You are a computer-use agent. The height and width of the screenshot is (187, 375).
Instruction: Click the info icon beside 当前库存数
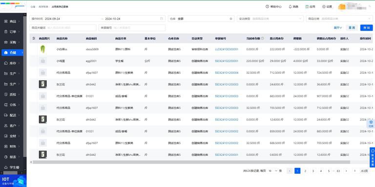[263, 38]
